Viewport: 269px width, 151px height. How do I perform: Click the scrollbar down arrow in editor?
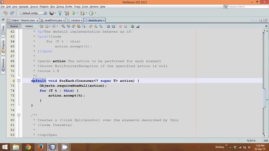264,136
